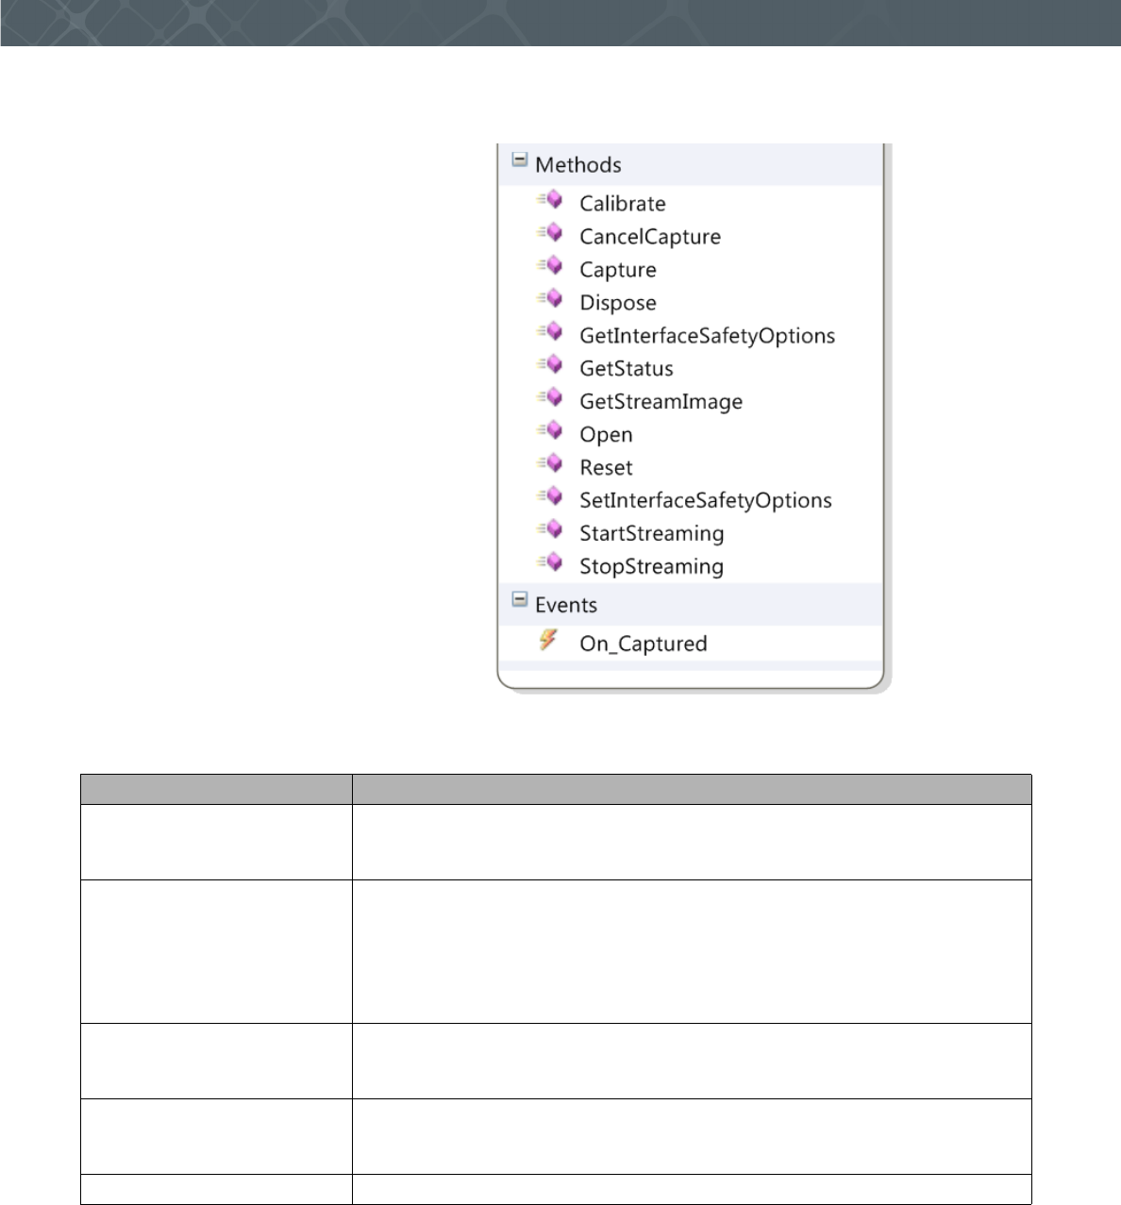Select the Capture method name
This screenshot has width=1121, height=1205.
[618, 270]
